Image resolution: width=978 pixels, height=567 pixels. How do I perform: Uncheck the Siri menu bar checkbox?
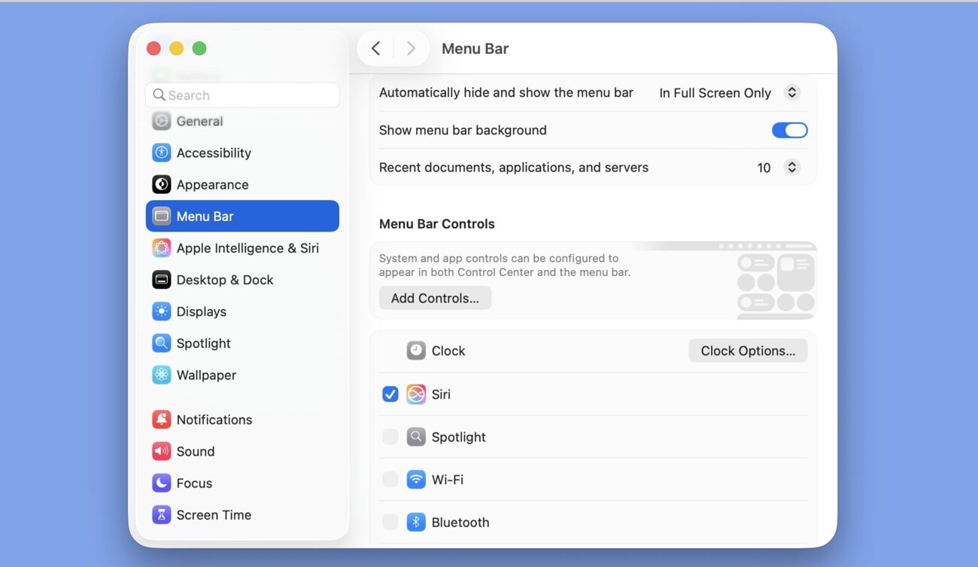coord(390,394)
